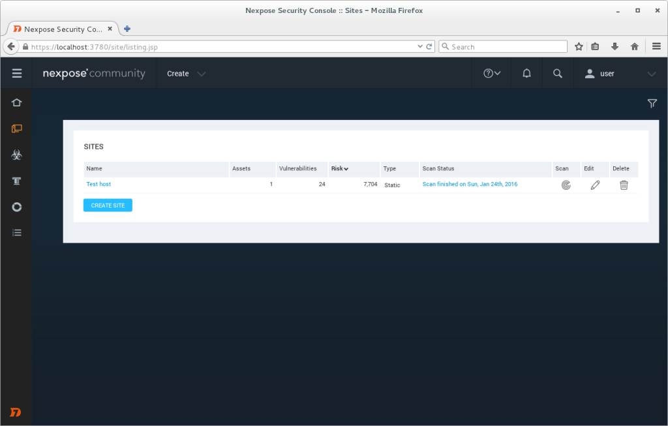The image size is (668, 426).
Task: Open the Home page from the sidebar
Action: pos(16,102)
